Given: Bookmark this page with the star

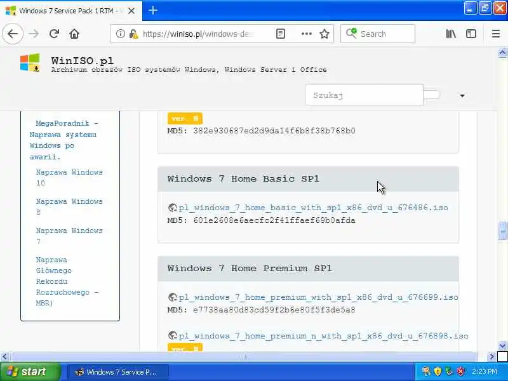Looking at the screenshot, I should pos(324,34).
